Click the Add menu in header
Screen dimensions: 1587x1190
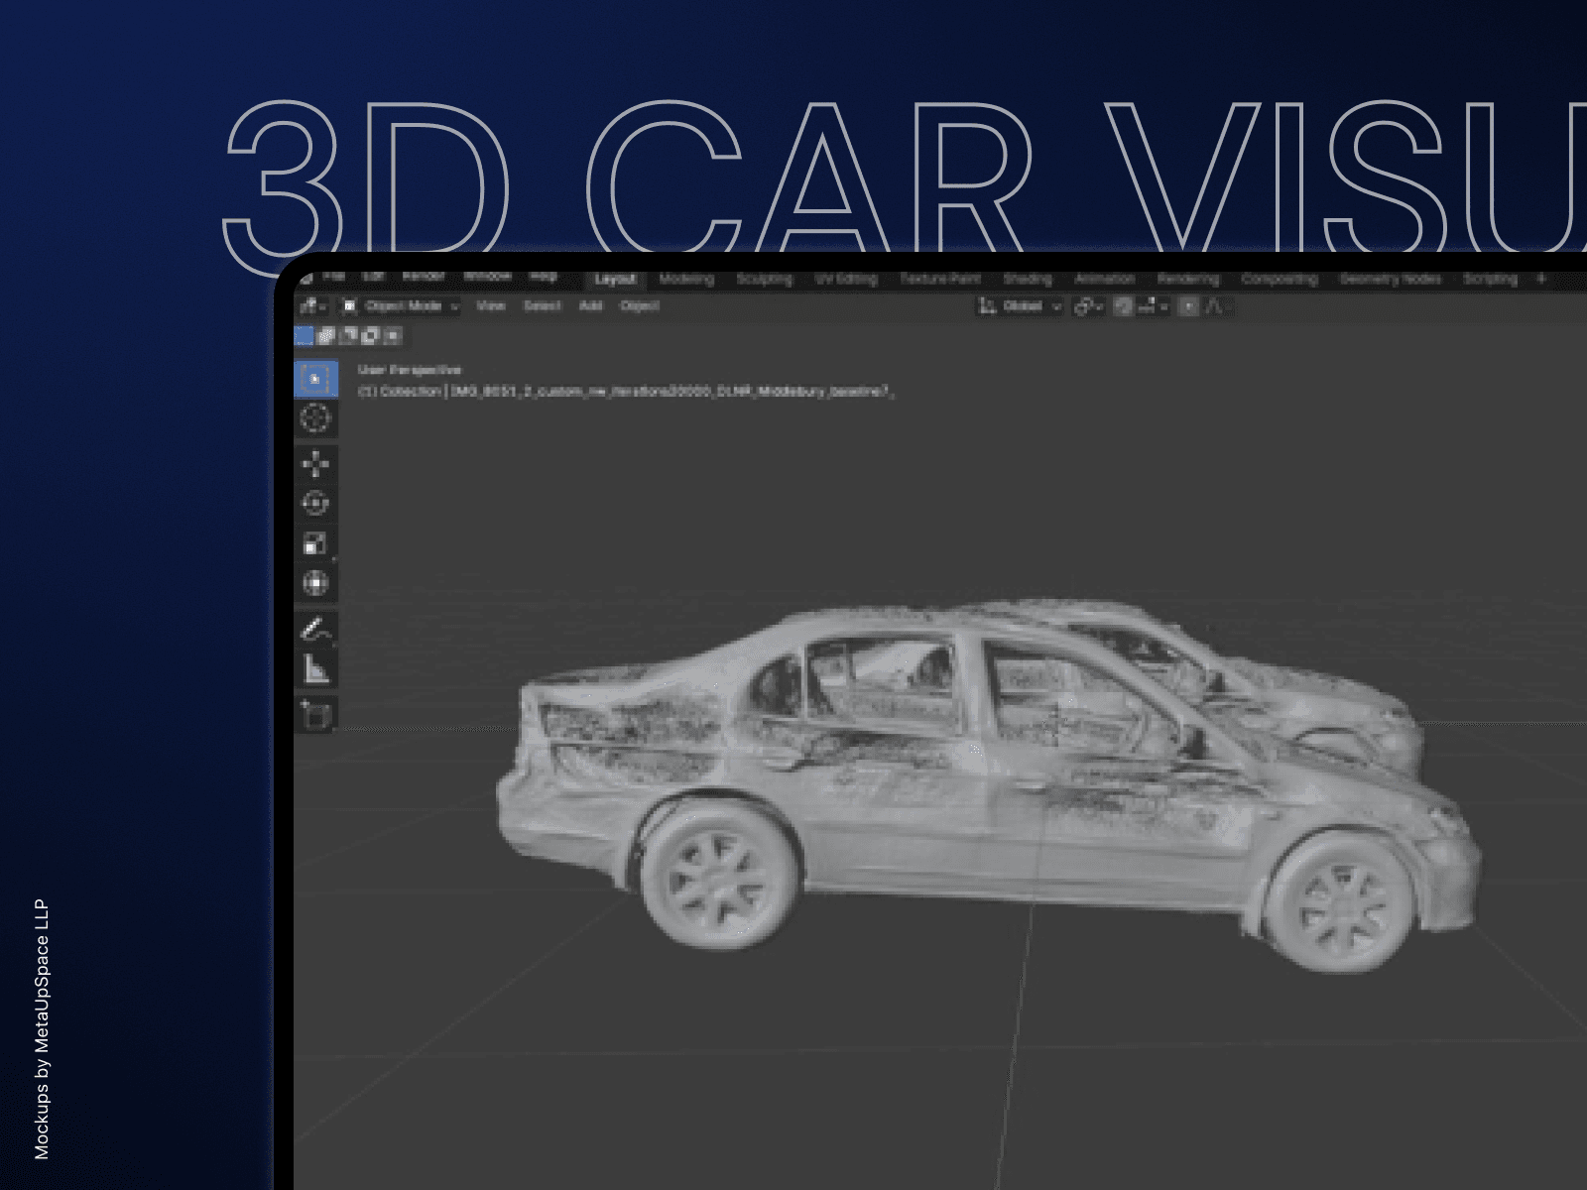tap(591, 306)
